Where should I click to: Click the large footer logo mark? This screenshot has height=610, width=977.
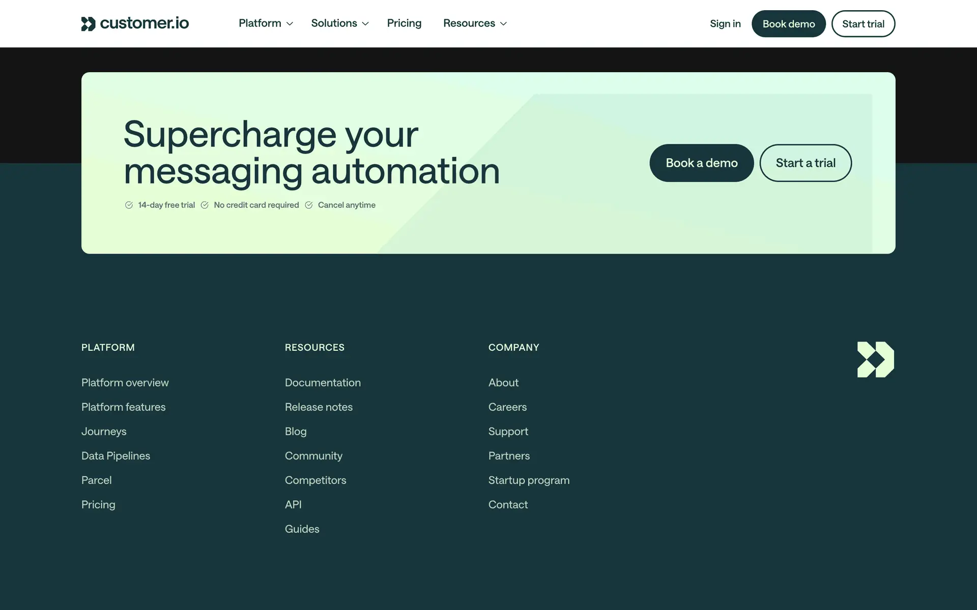click(x=875, y=359)
